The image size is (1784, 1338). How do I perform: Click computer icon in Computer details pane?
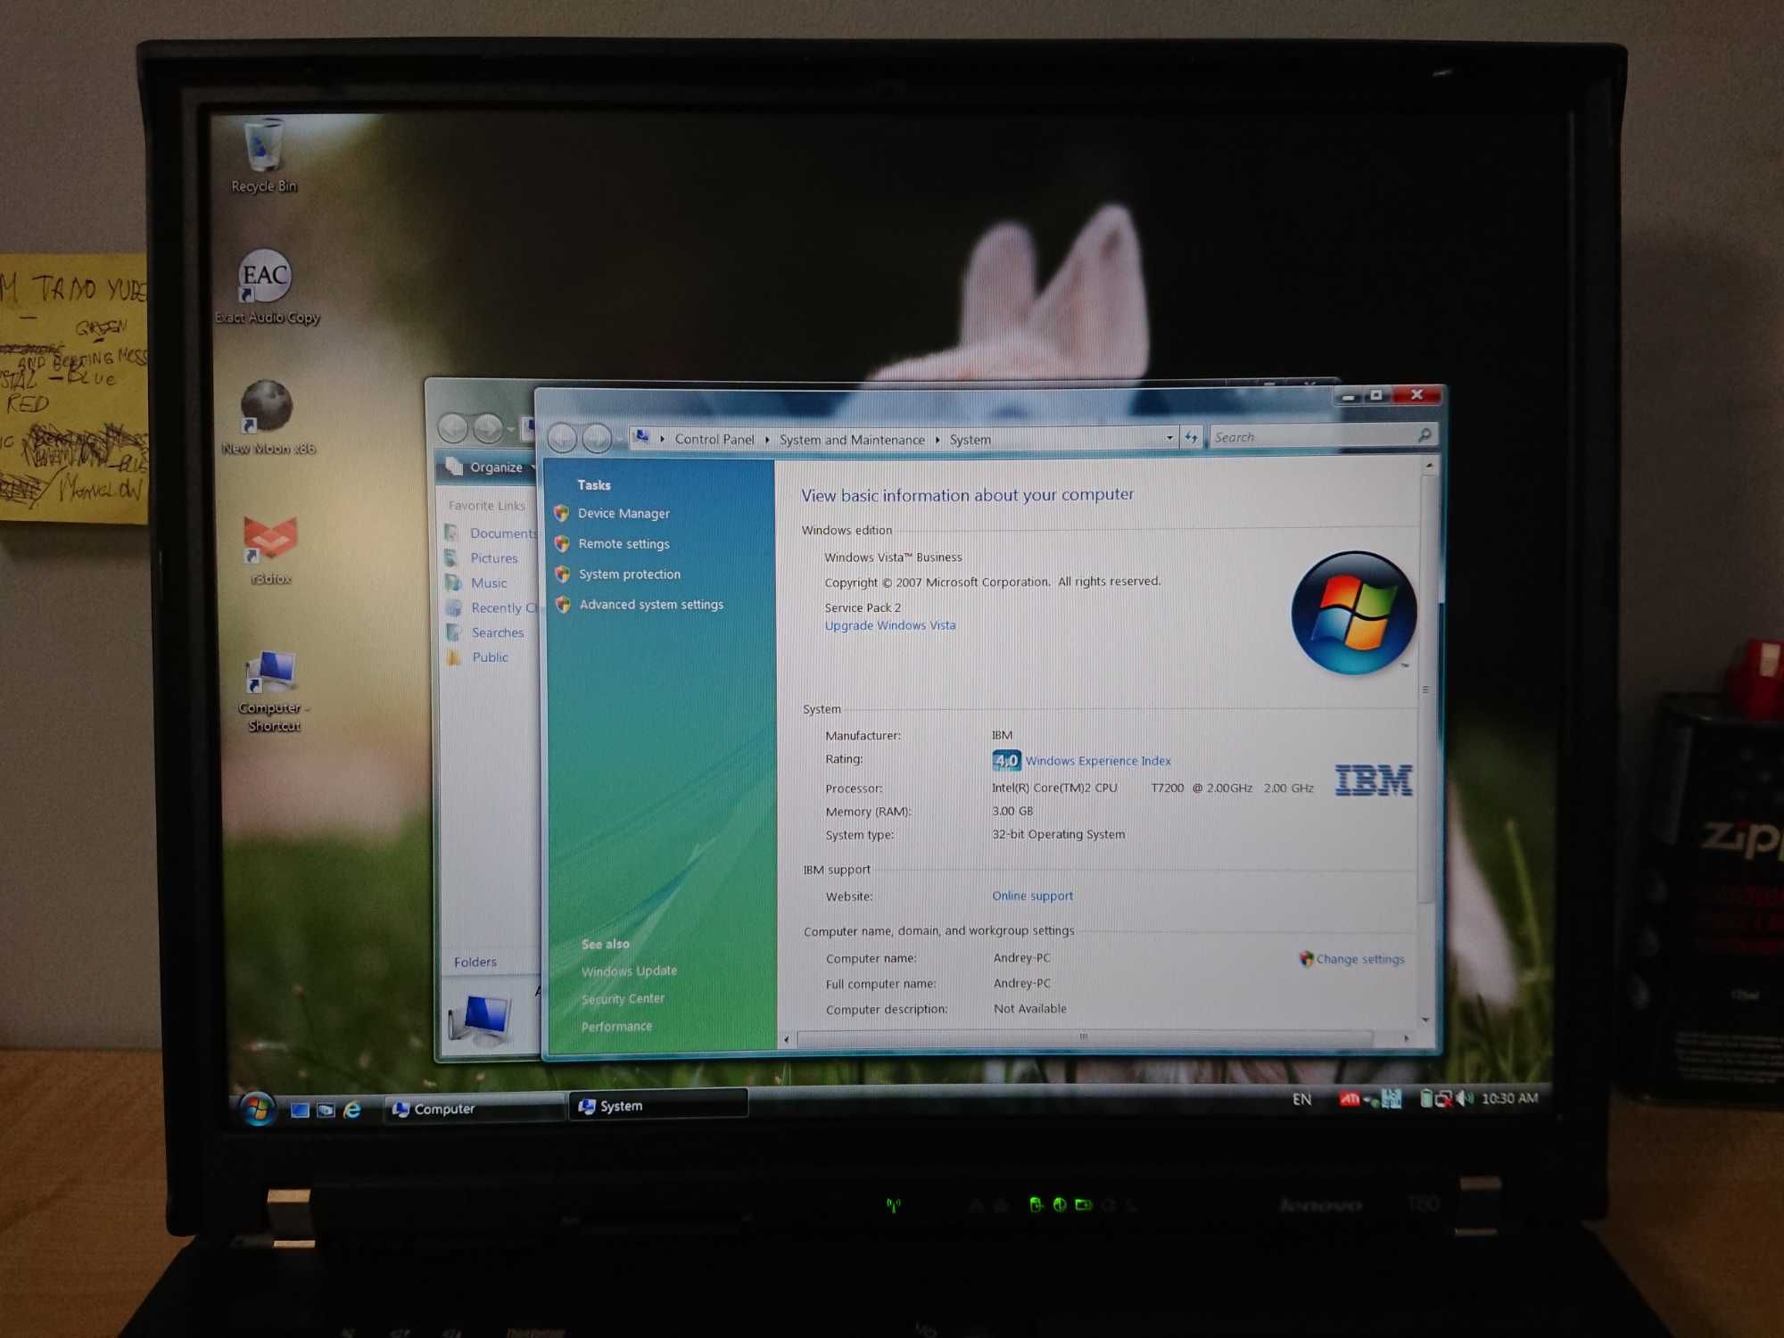pos(480,1019)
